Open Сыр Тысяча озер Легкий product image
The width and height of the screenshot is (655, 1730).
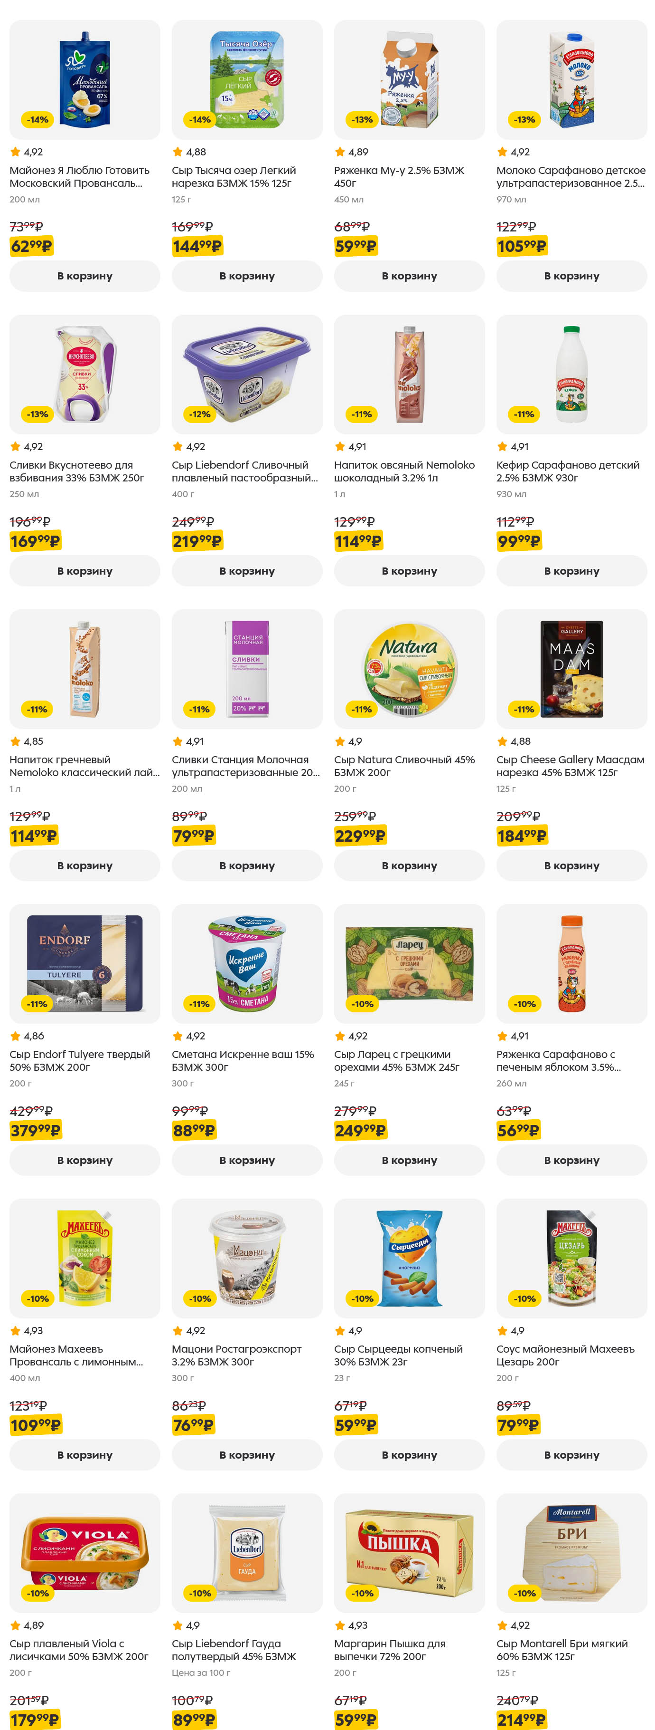(247, 79)
